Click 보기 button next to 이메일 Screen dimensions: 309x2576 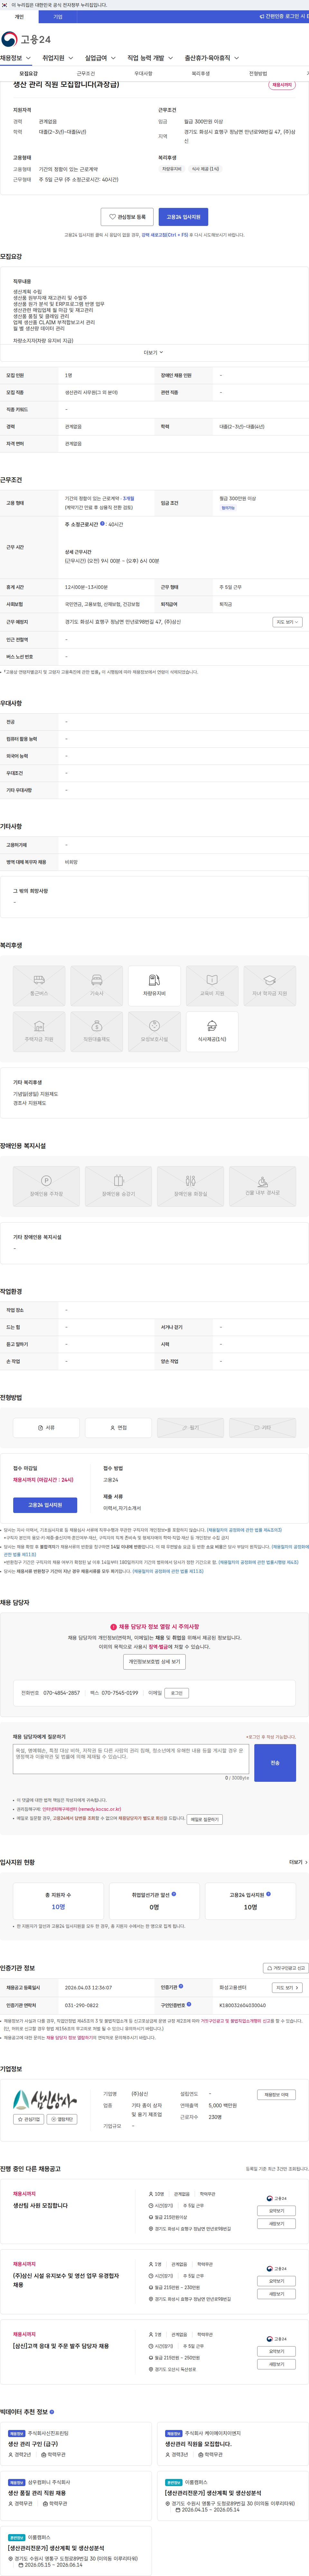pyautogui.click(x=177, y=1693)
